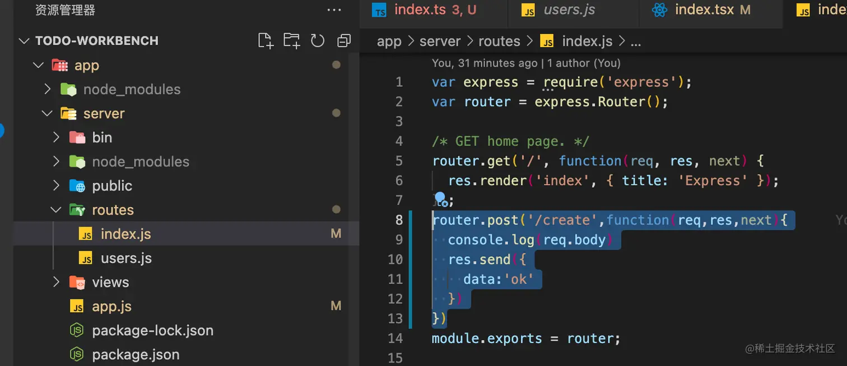Collapse all folders in explorer
Screen dimensions: 847x366
(x=343, y=40)
